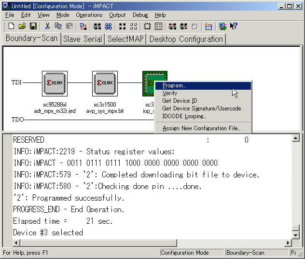Click the 'Programmed successfully.' log line
Image resolution: width=305 pixels, height=259 pixels.
coord(69,198)
